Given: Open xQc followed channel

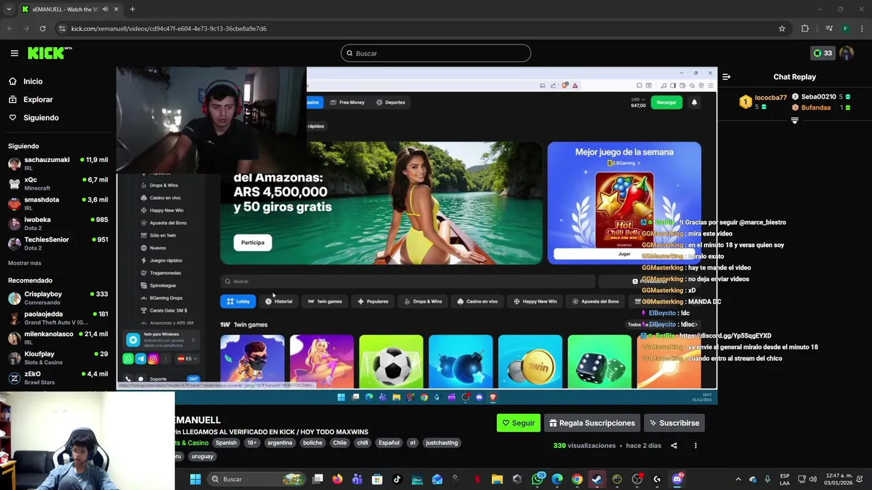Looking at the screenshot, I should [x=58, y=184].
